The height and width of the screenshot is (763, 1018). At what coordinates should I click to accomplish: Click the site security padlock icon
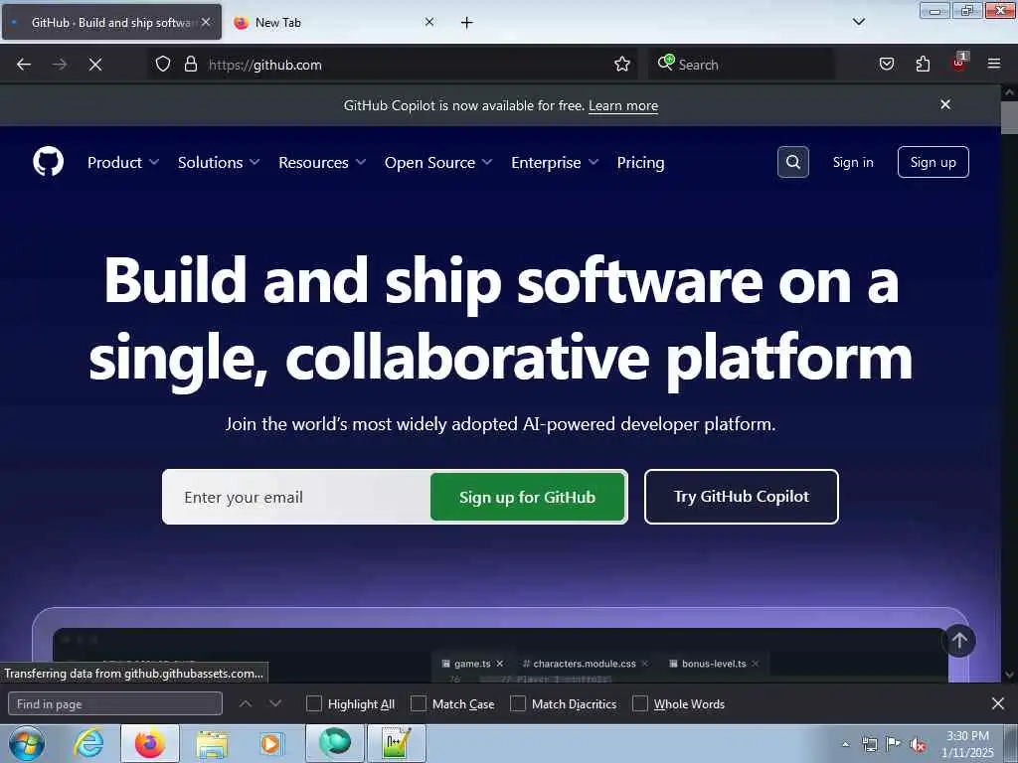190,65
